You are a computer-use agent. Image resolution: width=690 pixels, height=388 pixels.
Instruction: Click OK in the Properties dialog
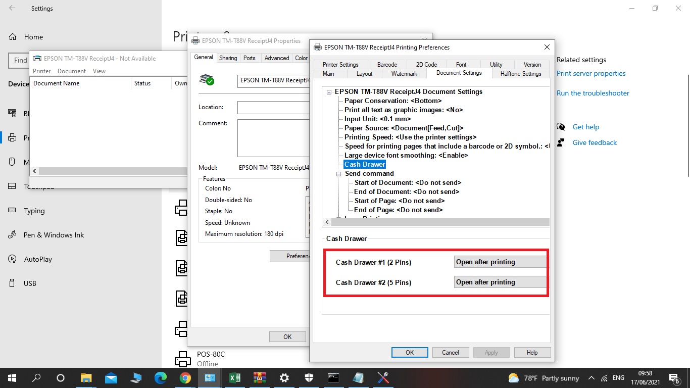tap(287, 337)
